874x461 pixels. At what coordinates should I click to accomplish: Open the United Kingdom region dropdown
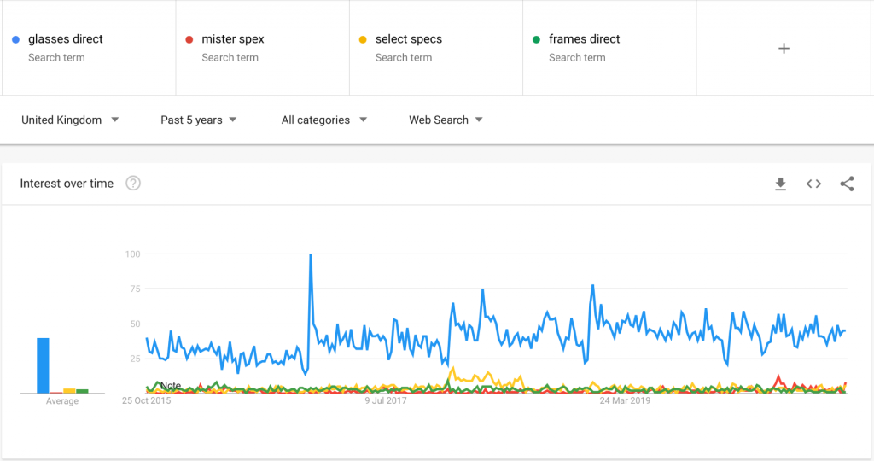click(x=70, y=120)
